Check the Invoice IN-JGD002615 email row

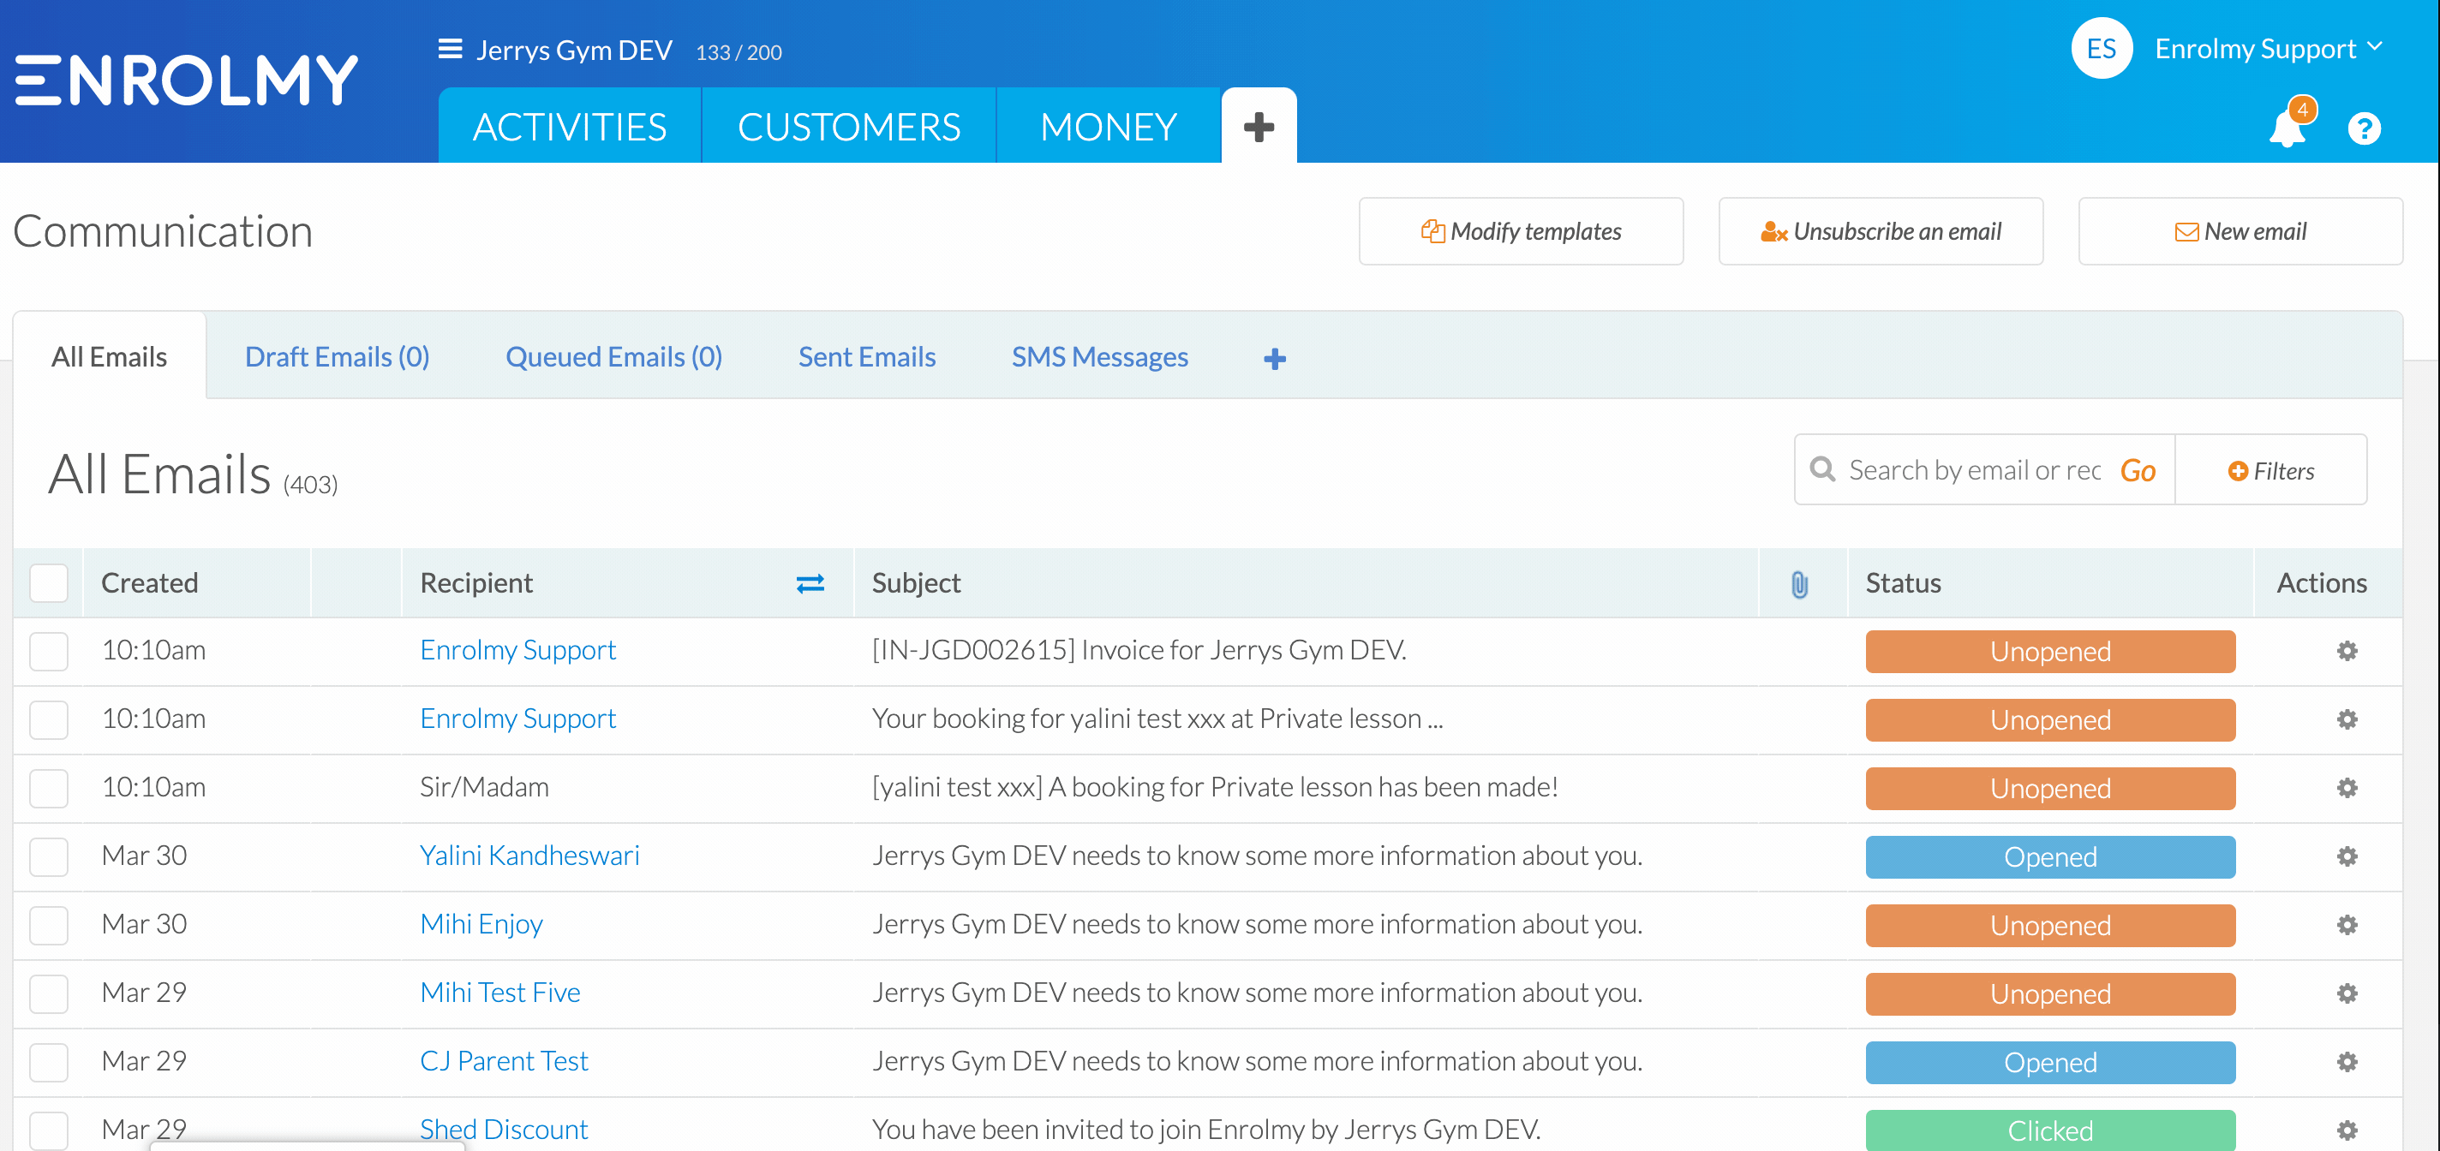point(48,651)
